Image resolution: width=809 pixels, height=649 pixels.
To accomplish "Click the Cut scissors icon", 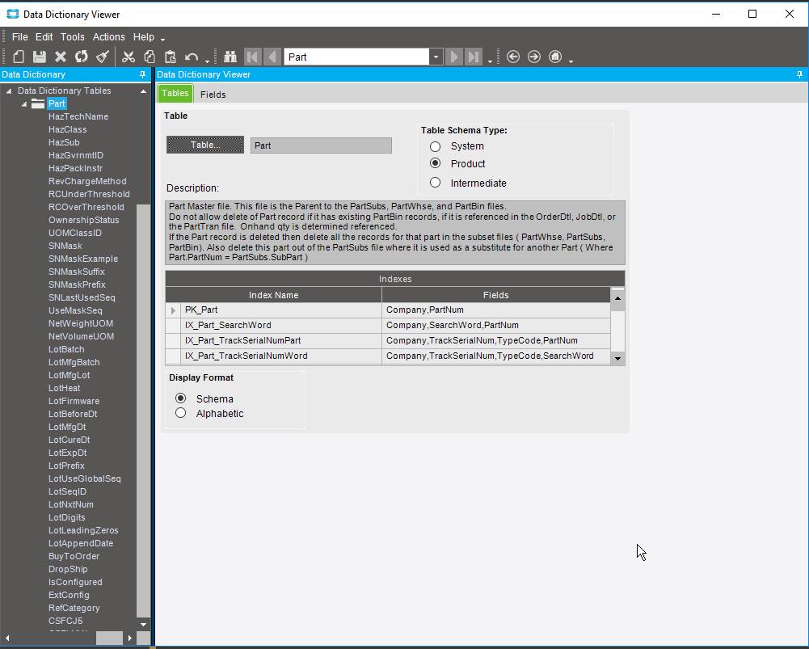I will (129, 57).
